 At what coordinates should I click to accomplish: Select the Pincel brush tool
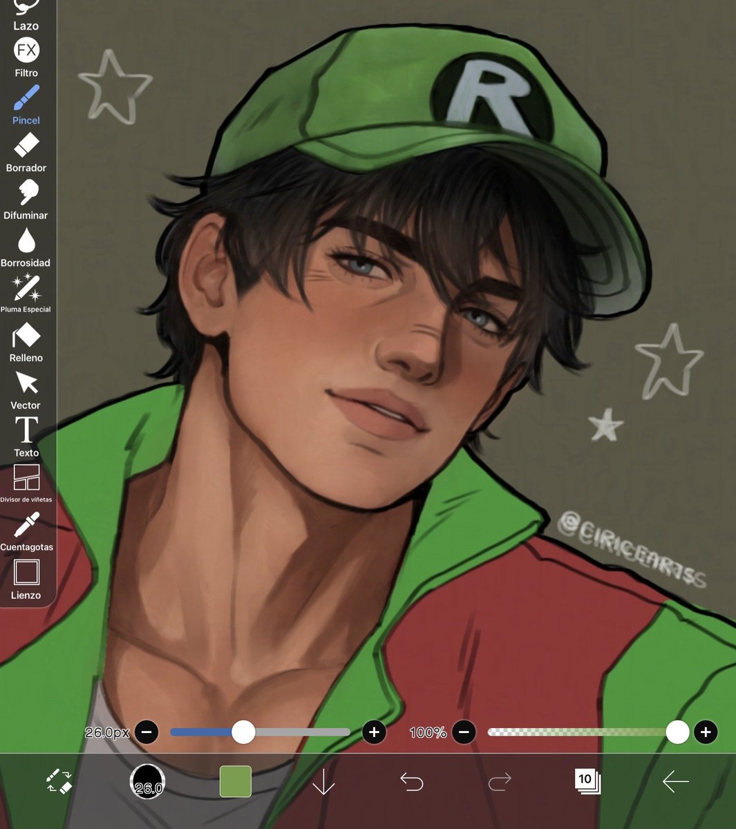point(26,104)
